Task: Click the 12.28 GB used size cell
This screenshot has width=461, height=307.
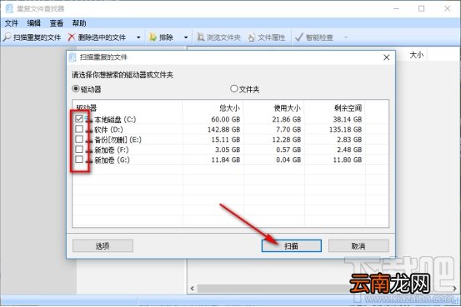Action: pyautogui.click(x=287, y=140)
